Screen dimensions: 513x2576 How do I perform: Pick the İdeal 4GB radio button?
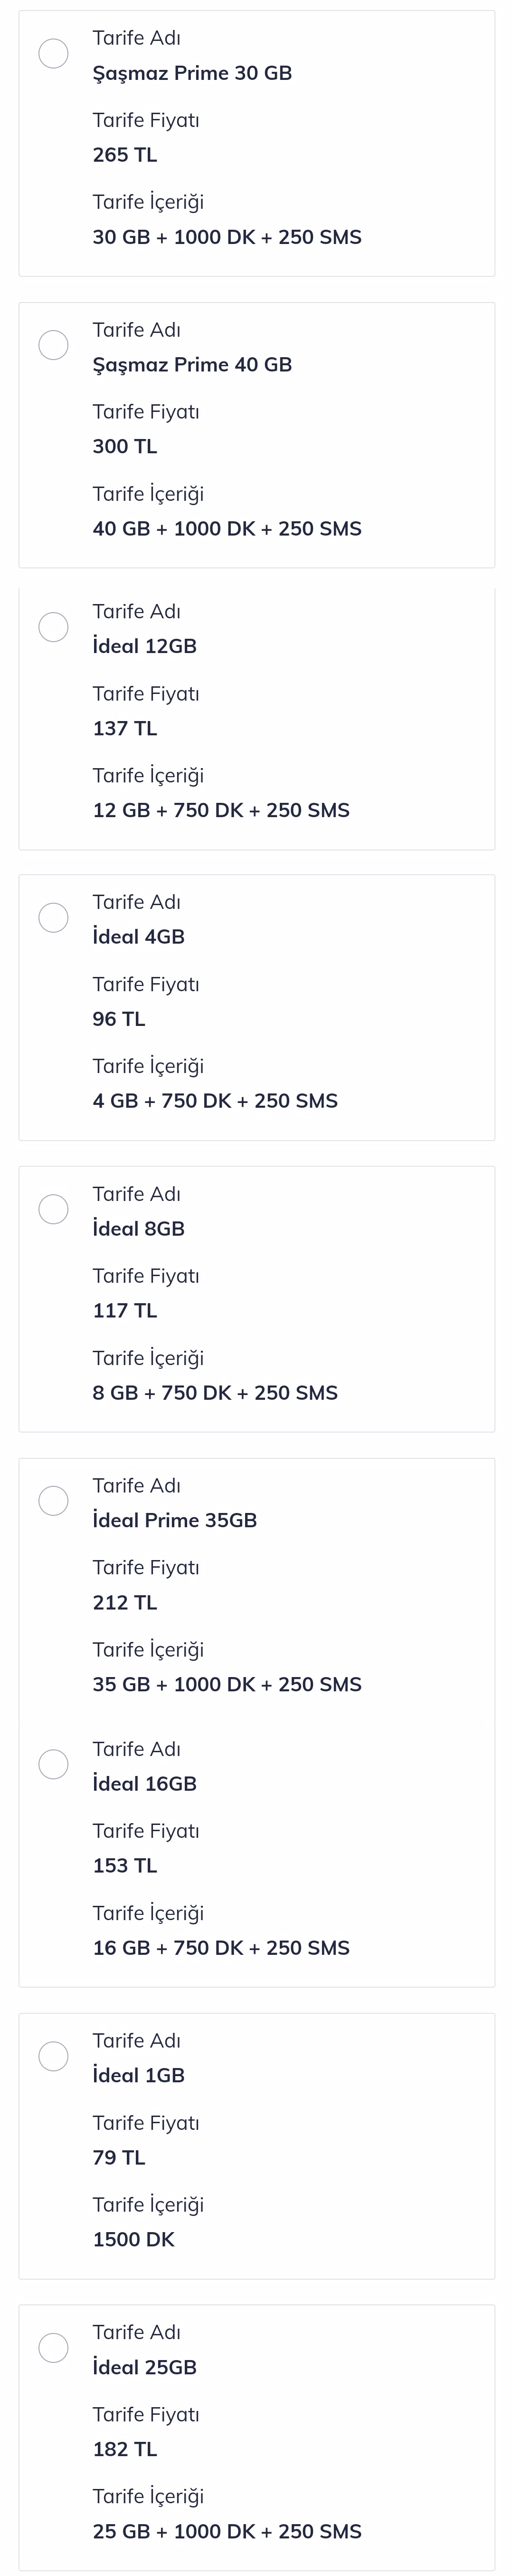[53, 917]
